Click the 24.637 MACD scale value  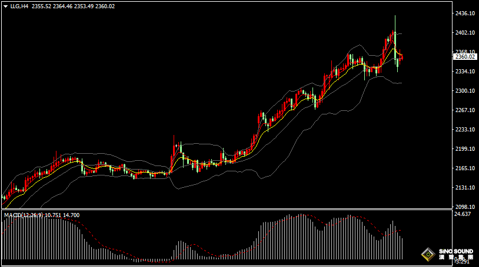pyautogui.click(x=464, y=214)
